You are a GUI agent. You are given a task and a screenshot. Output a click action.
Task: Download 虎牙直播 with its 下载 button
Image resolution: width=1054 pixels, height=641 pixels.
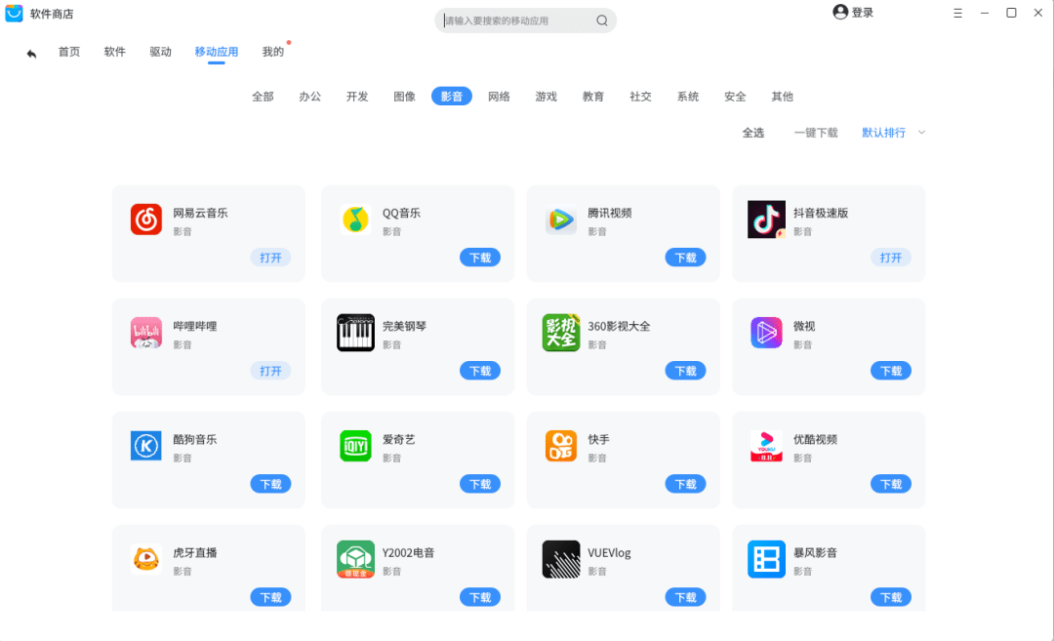point(271,597)
